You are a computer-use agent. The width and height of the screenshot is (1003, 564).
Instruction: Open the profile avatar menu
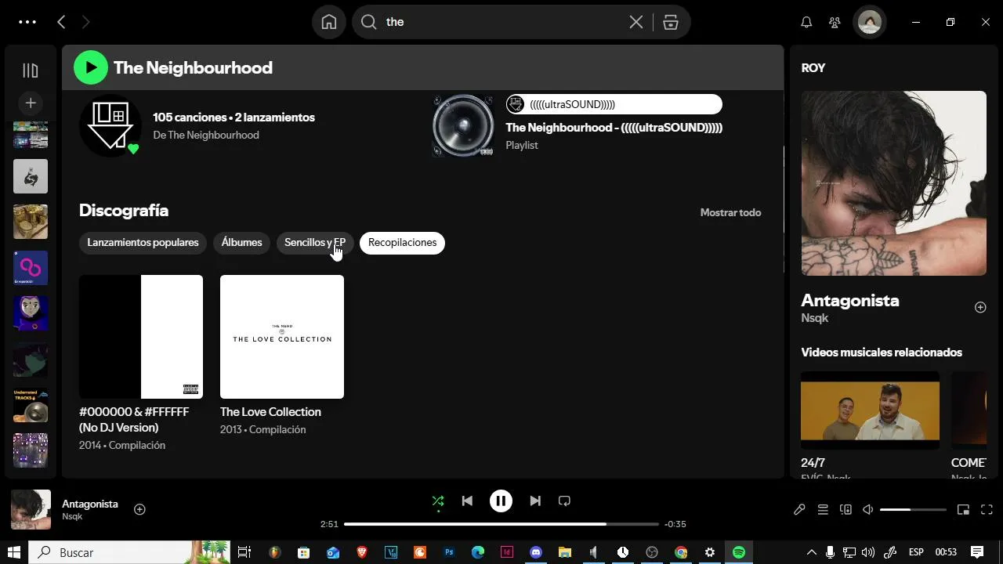869,22
